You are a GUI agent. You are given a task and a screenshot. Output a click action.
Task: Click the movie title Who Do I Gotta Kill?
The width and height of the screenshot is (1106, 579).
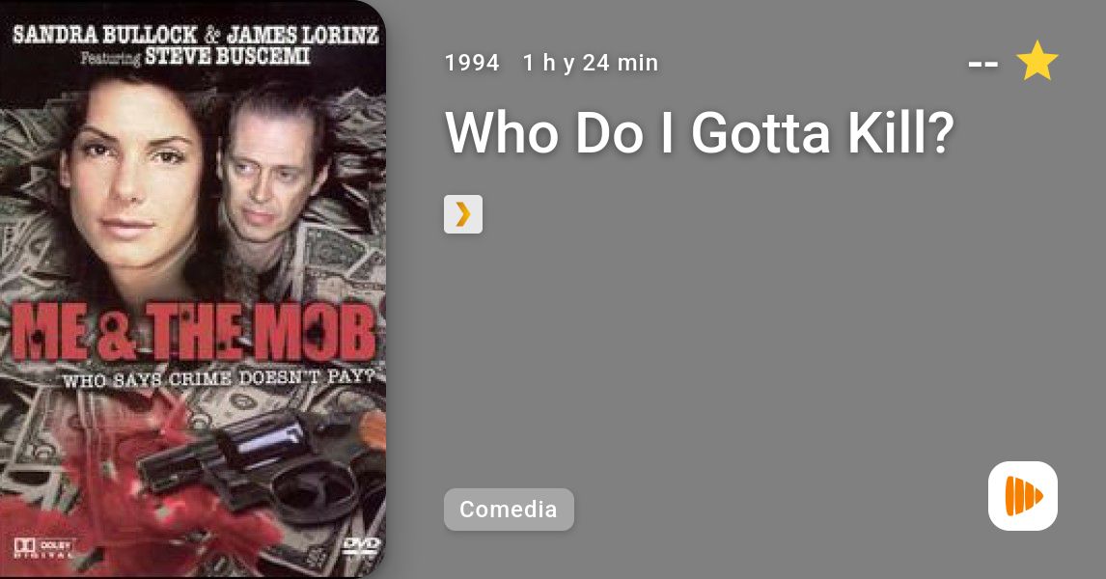click(x=699, y=132)
